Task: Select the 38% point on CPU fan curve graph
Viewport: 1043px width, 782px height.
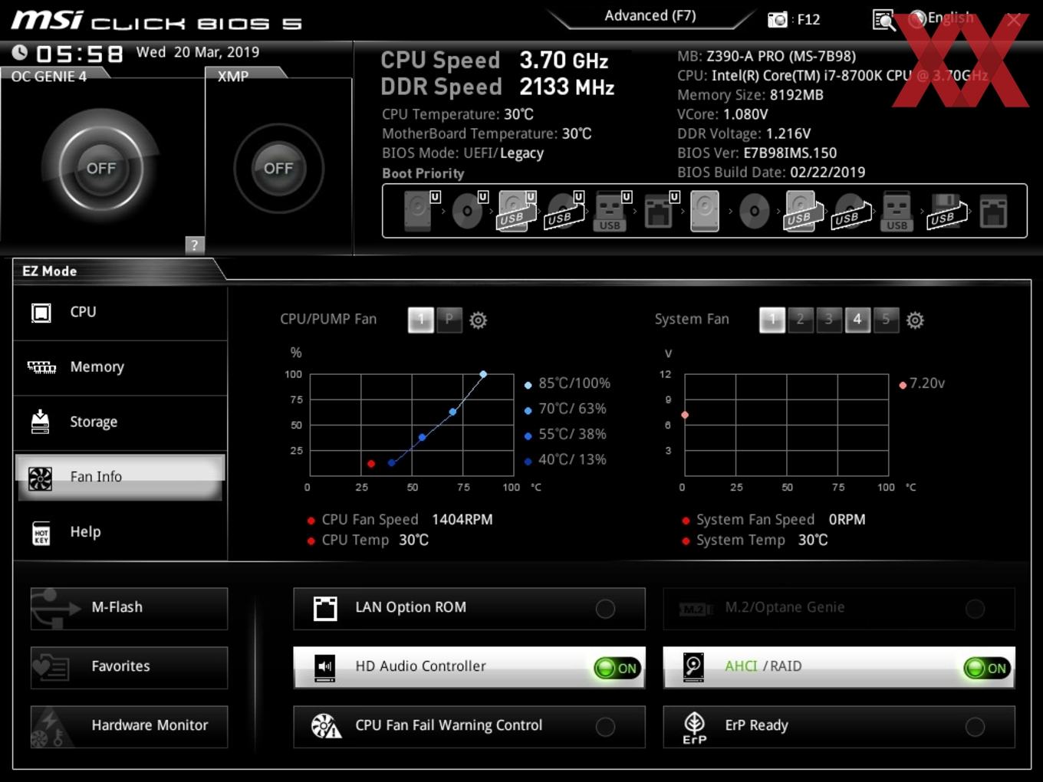Action: coord(422,437)
